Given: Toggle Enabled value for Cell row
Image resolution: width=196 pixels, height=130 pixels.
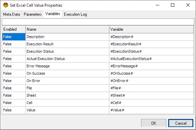Looking at the screenshot, I should pos(14,103).
